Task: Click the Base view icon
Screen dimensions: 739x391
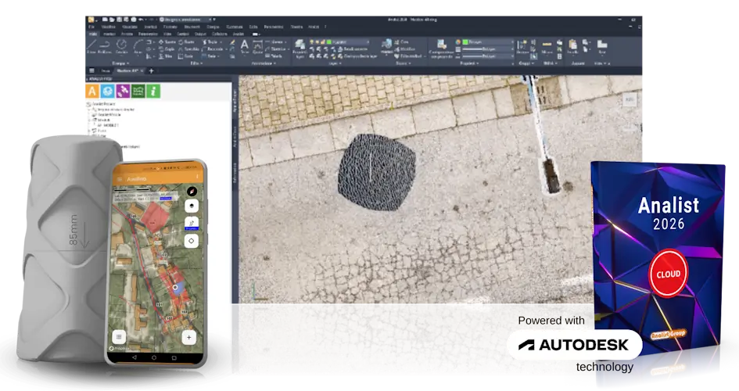Action: coord(602,46)
